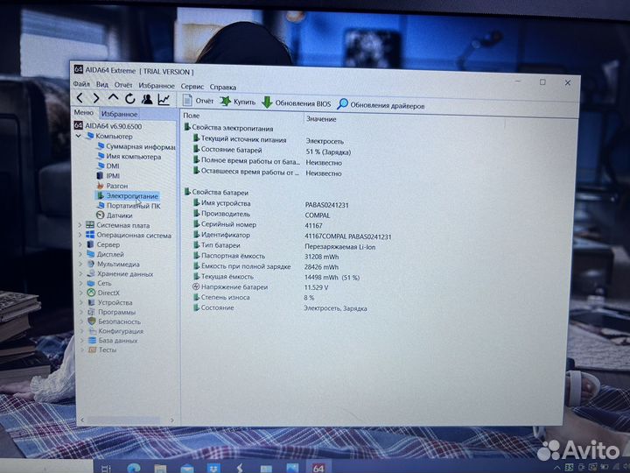Switch to the Избранное sidebar tab

[x=119, y=114]
